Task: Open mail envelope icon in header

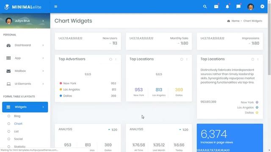Action: click(216, 7)
